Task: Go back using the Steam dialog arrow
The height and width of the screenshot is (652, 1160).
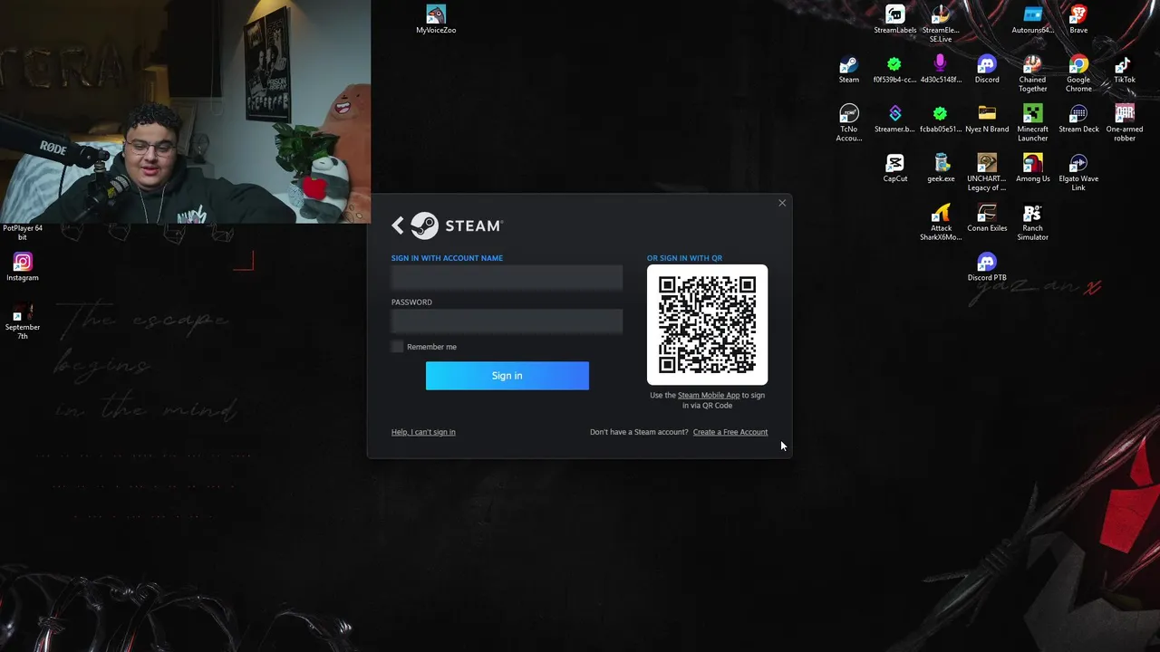Action: coord(397,225)
